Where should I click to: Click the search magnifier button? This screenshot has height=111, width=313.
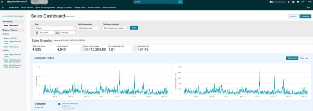click(180, 2)
